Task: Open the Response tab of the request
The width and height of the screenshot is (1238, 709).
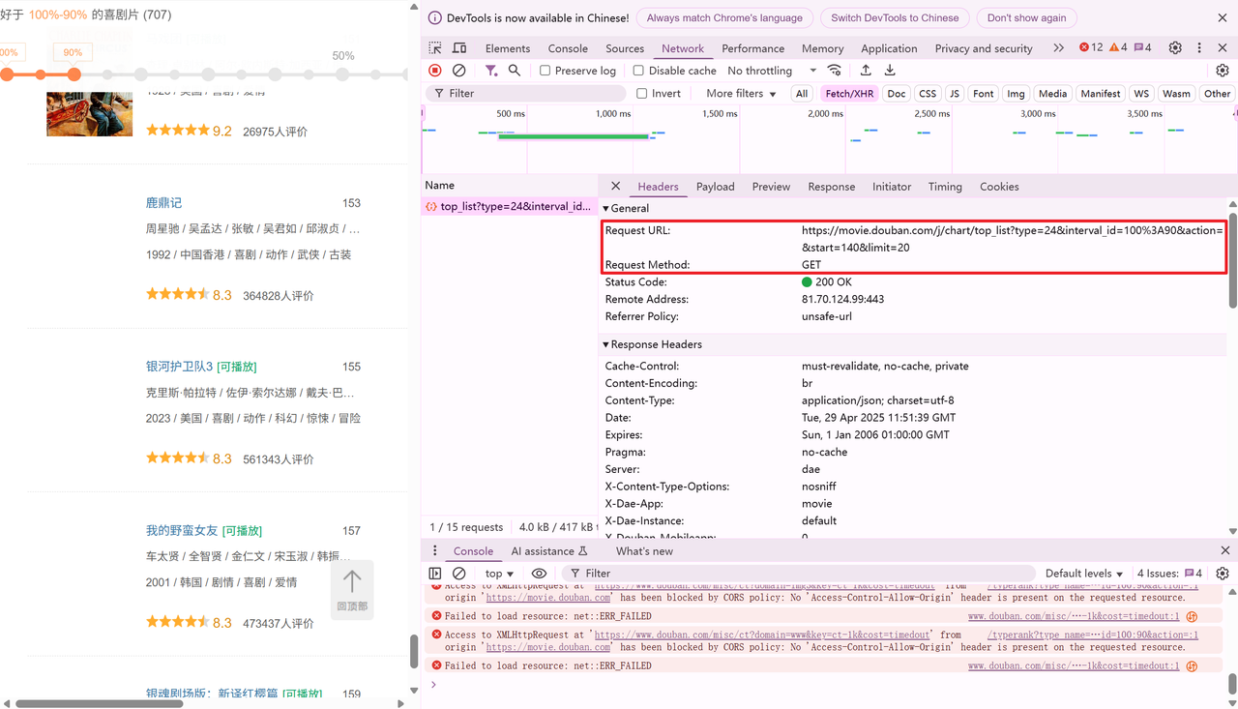Action: 832,187
